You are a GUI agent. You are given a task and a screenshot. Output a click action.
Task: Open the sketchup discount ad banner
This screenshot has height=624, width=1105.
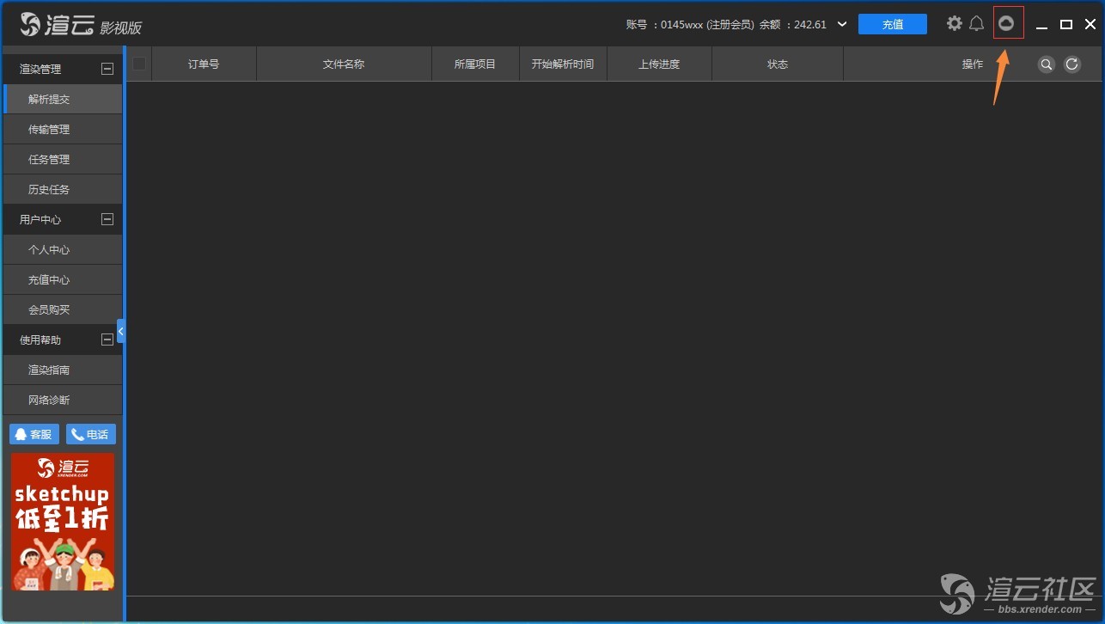63,522
